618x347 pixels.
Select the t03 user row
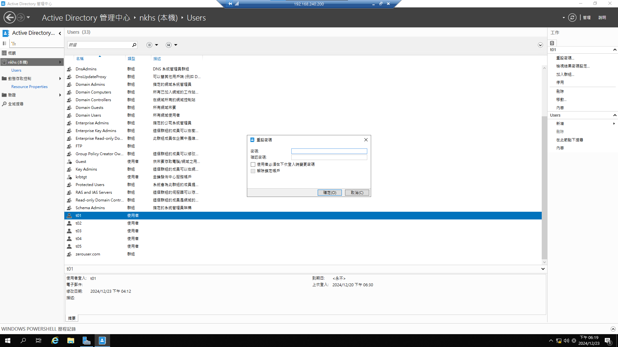pyautogui.click(x=303, y=231)
